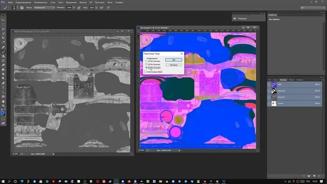The width and height of the screenshot is (327, 184).
Task: Delete channel via trash icon
Action: pyautogui.click(x=319, y=176)
